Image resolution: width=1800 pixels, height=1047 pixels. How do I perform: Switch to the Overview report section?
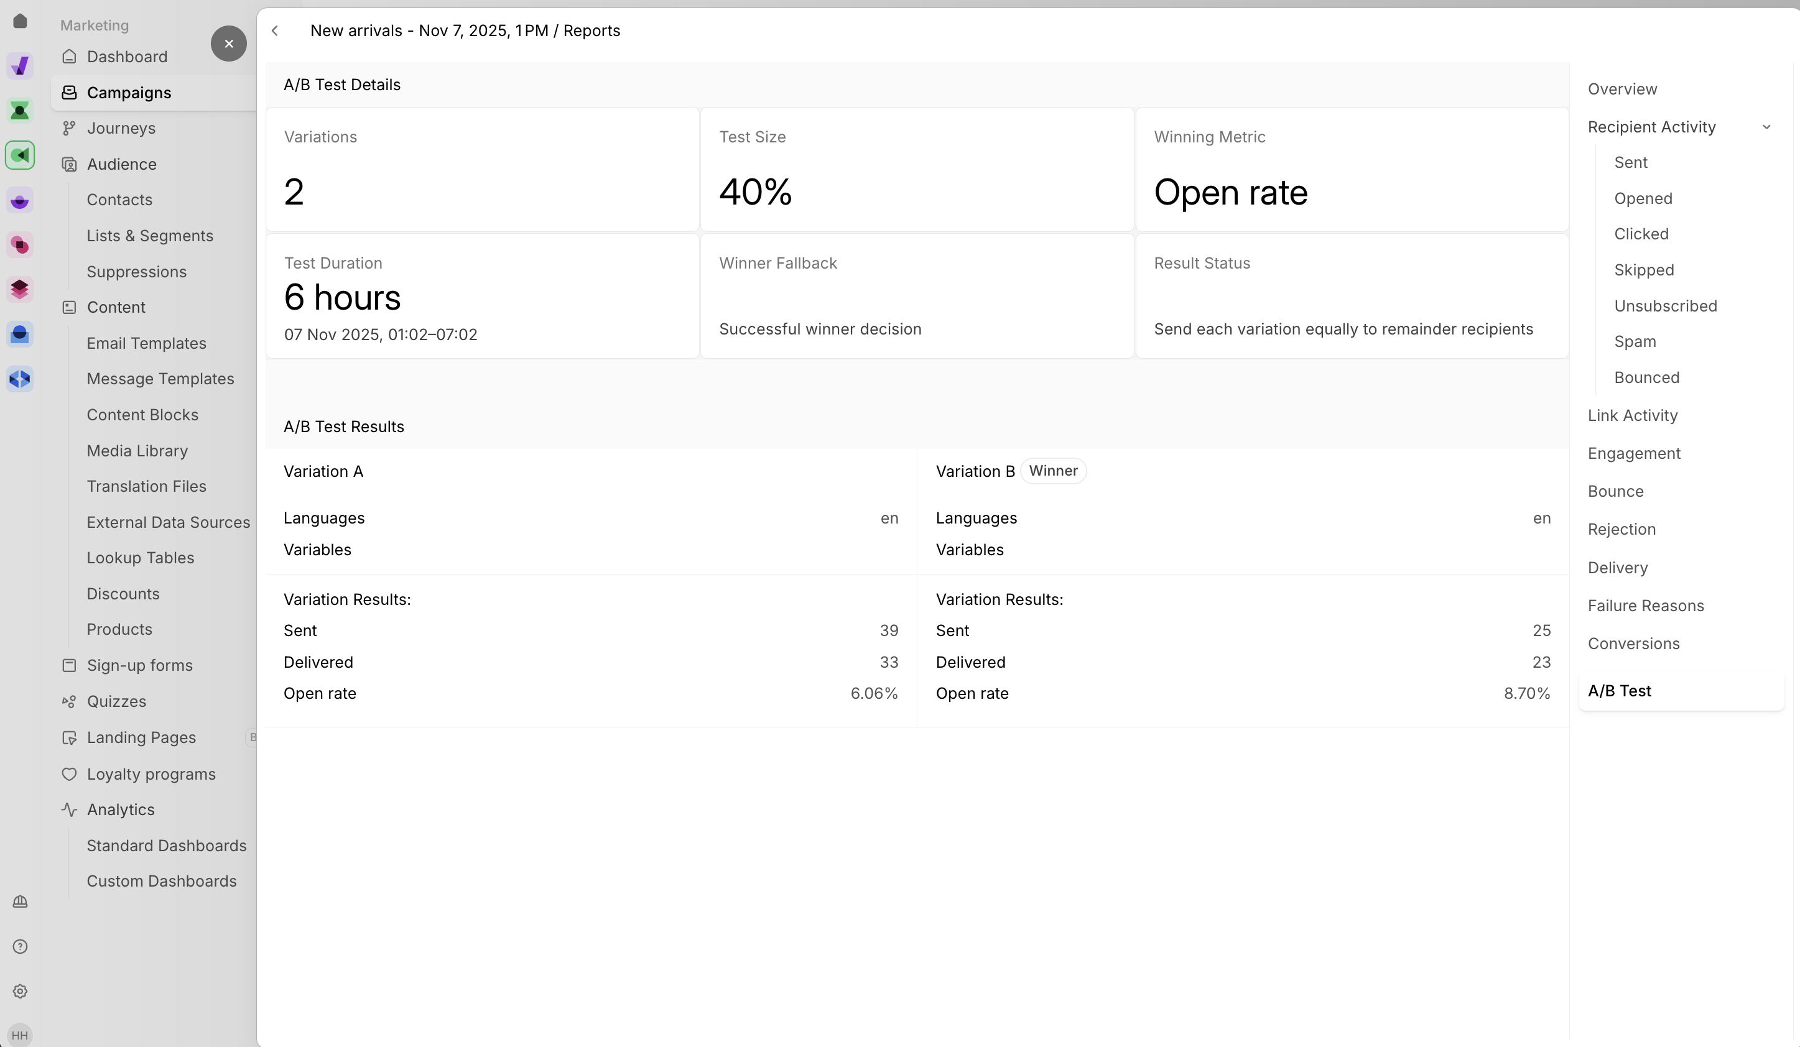point(1622,90)
